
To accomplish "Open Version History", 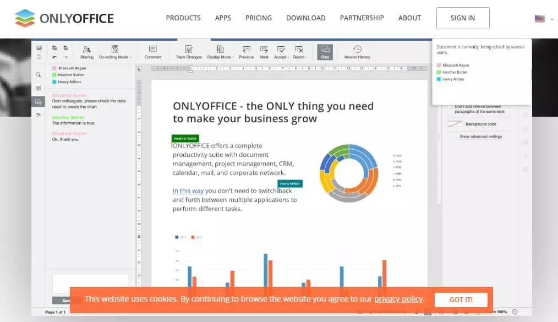I will pyautogui.click(x=357, y=52).
